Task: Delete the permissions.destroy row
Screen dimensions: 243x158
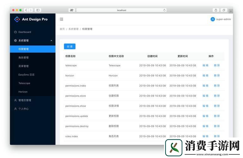Action: click(x=217, y=126)
